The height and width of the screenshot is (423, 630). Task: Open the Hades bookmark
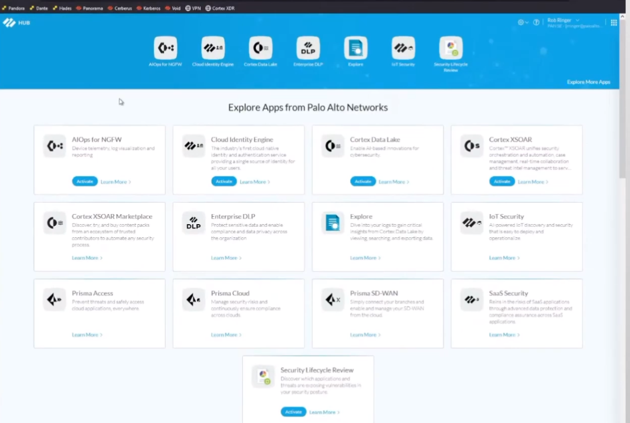62,8
